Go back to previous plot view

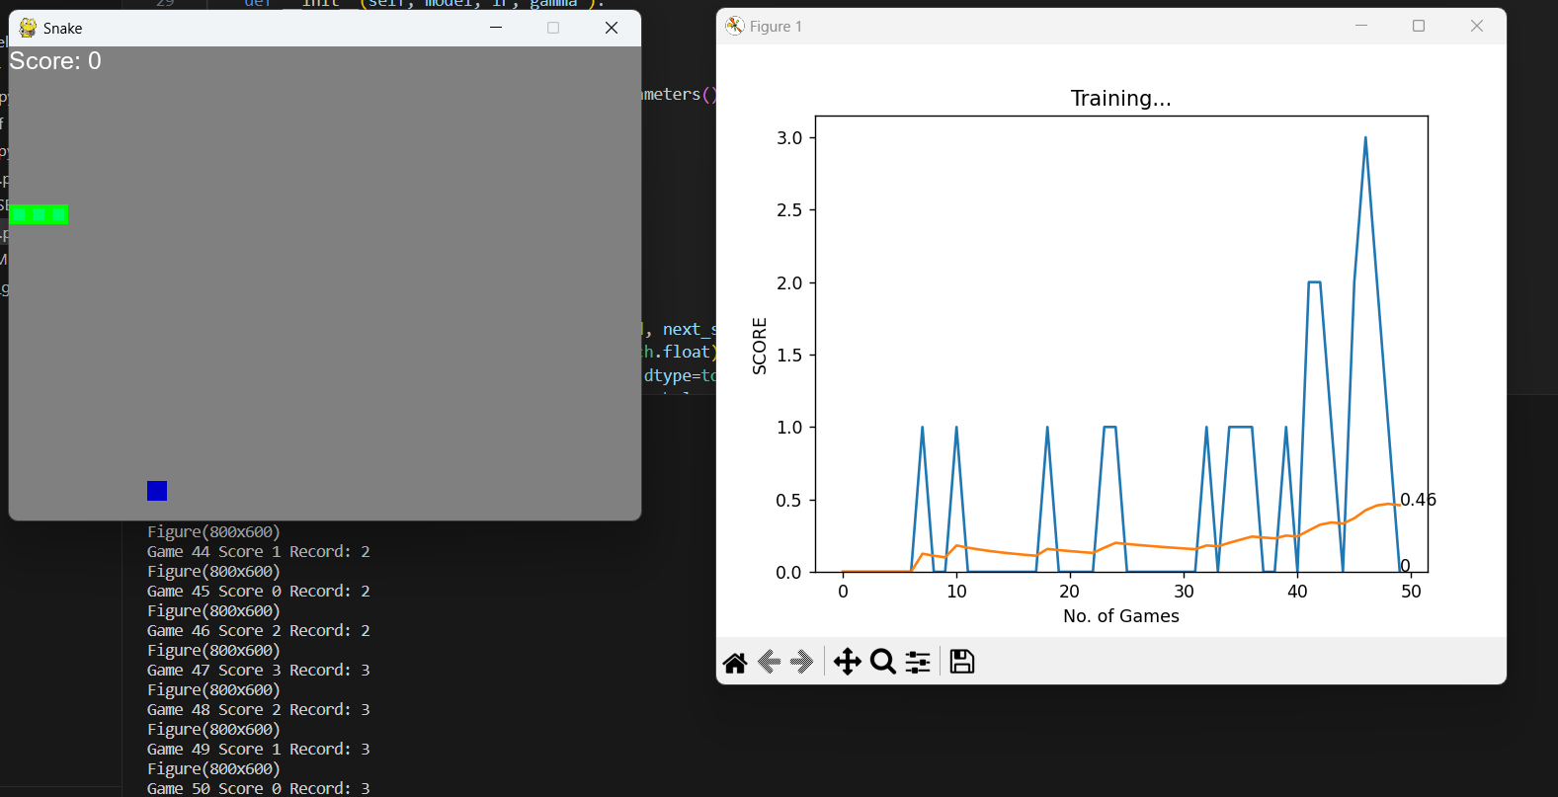point(769,662)
